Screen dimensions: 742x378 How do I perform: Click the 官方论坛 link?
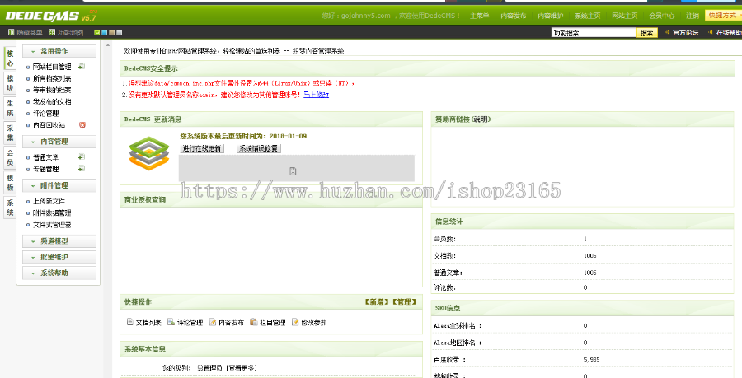point(686,33)
